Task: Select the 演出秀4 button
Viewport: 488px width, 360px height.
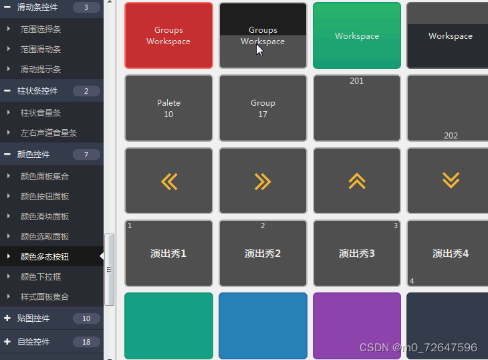Action: point(448,253)
